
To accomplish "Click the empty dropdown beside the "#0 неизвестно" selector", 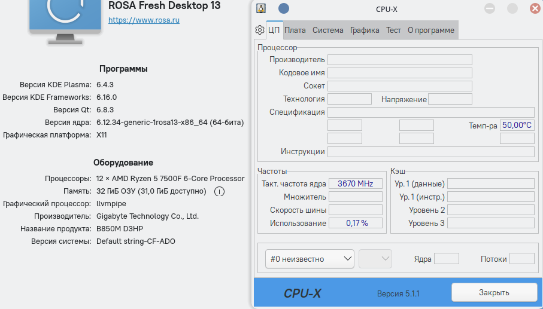I will click(x=375, y=259).
